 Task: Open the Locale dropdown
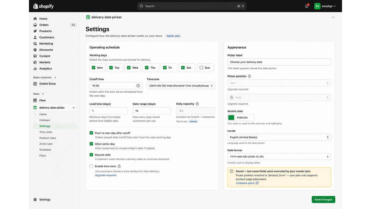(279, 137)
